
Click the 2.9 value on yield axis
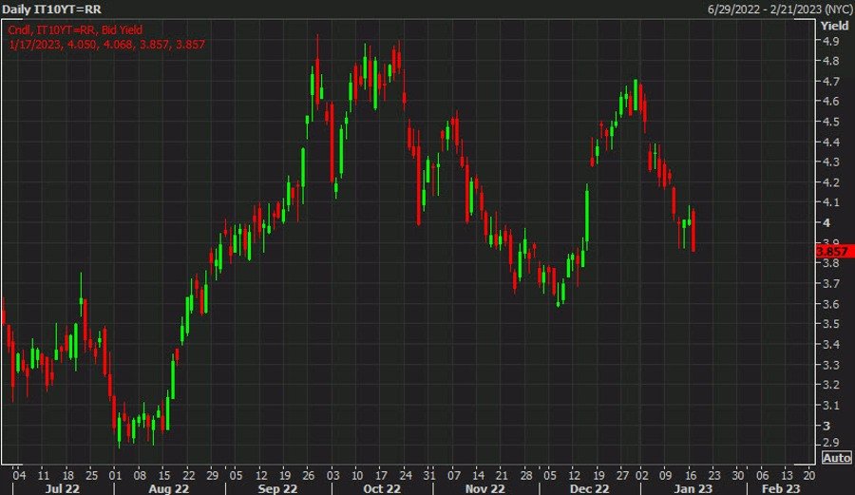[829, 444]
